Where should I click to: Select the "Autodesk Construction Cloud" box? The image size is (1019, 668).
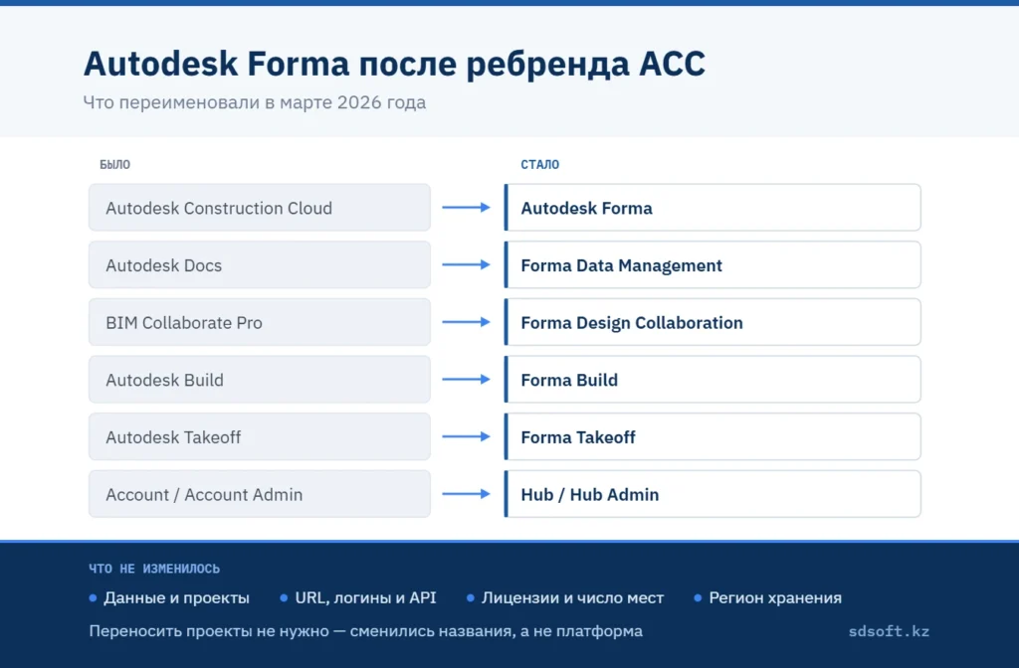260,208
